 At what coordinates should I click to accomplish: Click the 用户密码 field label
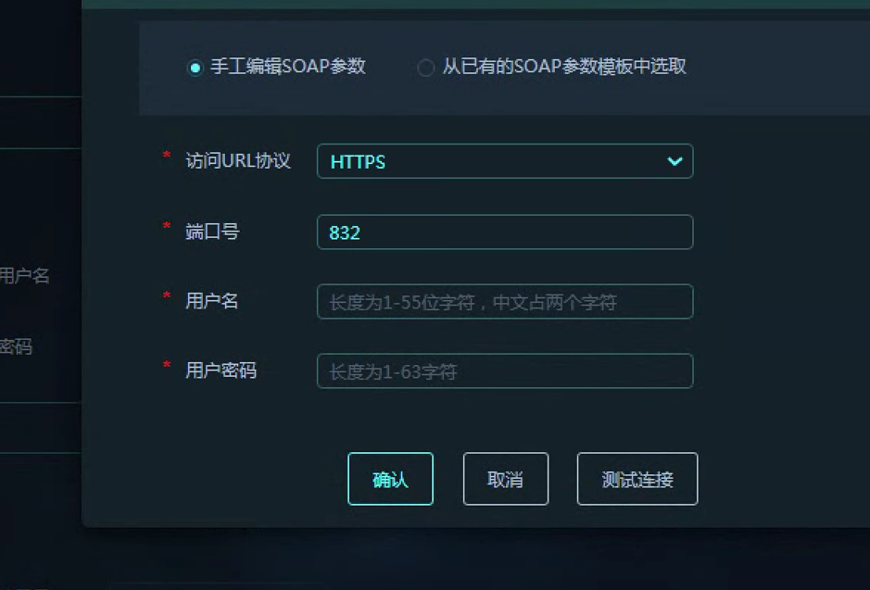(221, 370)
